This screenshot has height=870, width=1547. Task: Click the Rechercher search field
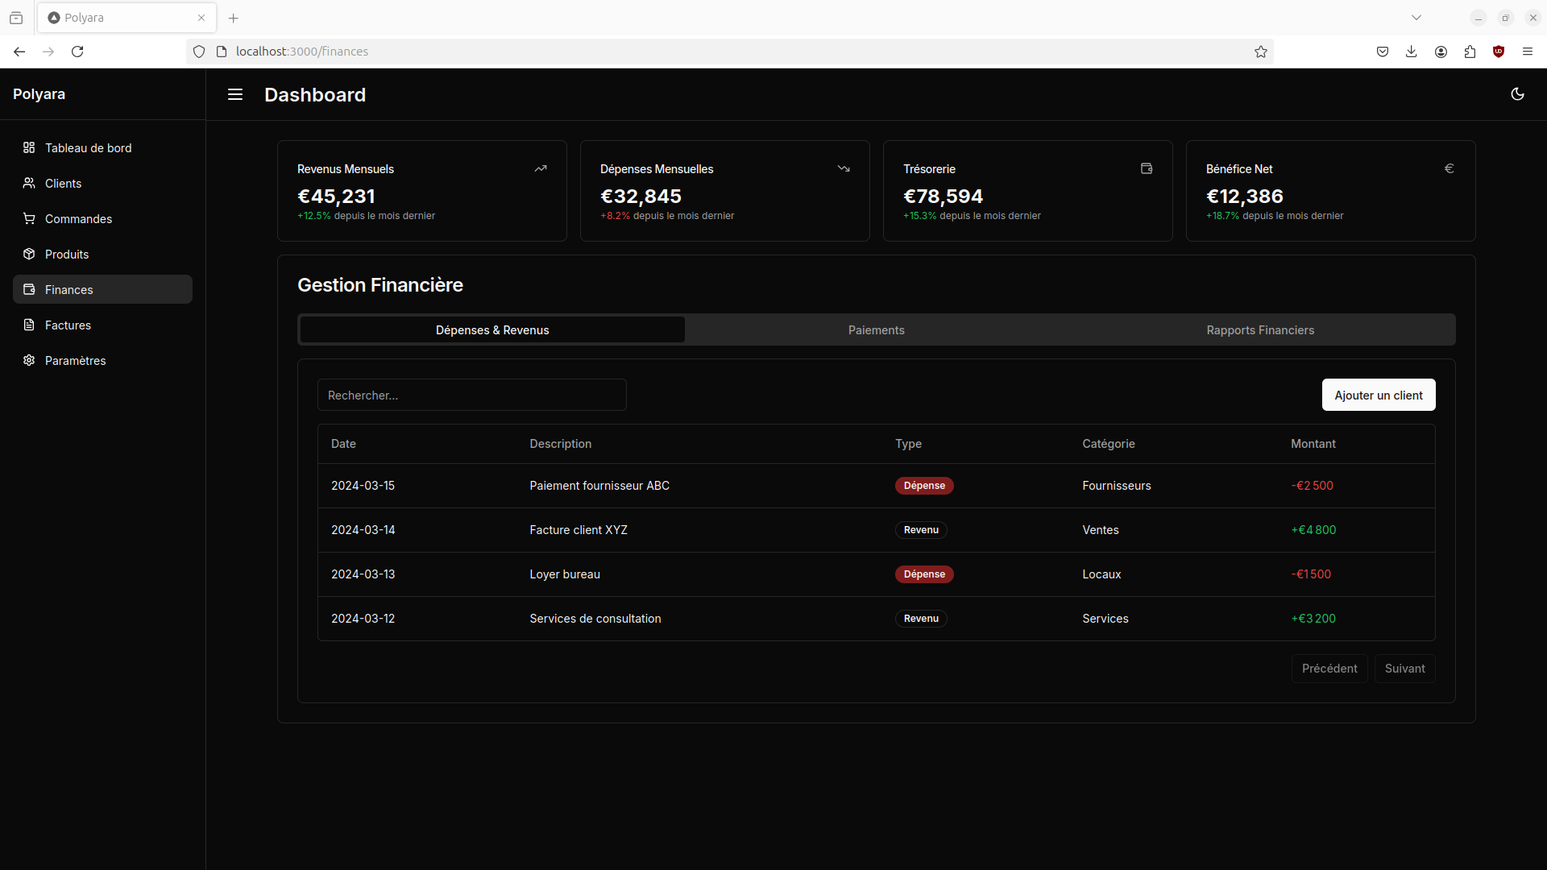pos(471,395)
